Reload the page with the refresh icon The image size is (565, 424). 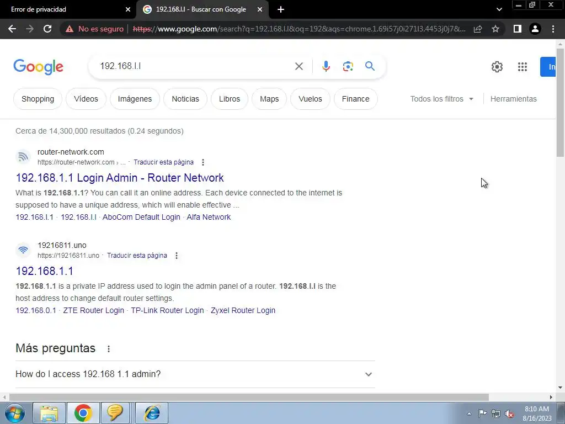[x=47, y=29]
